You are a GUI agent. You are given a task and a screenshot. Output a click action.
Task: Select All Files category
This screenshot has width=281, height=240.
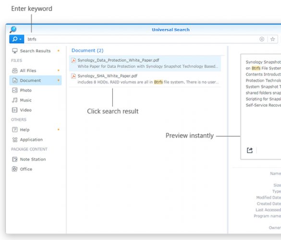35,71
